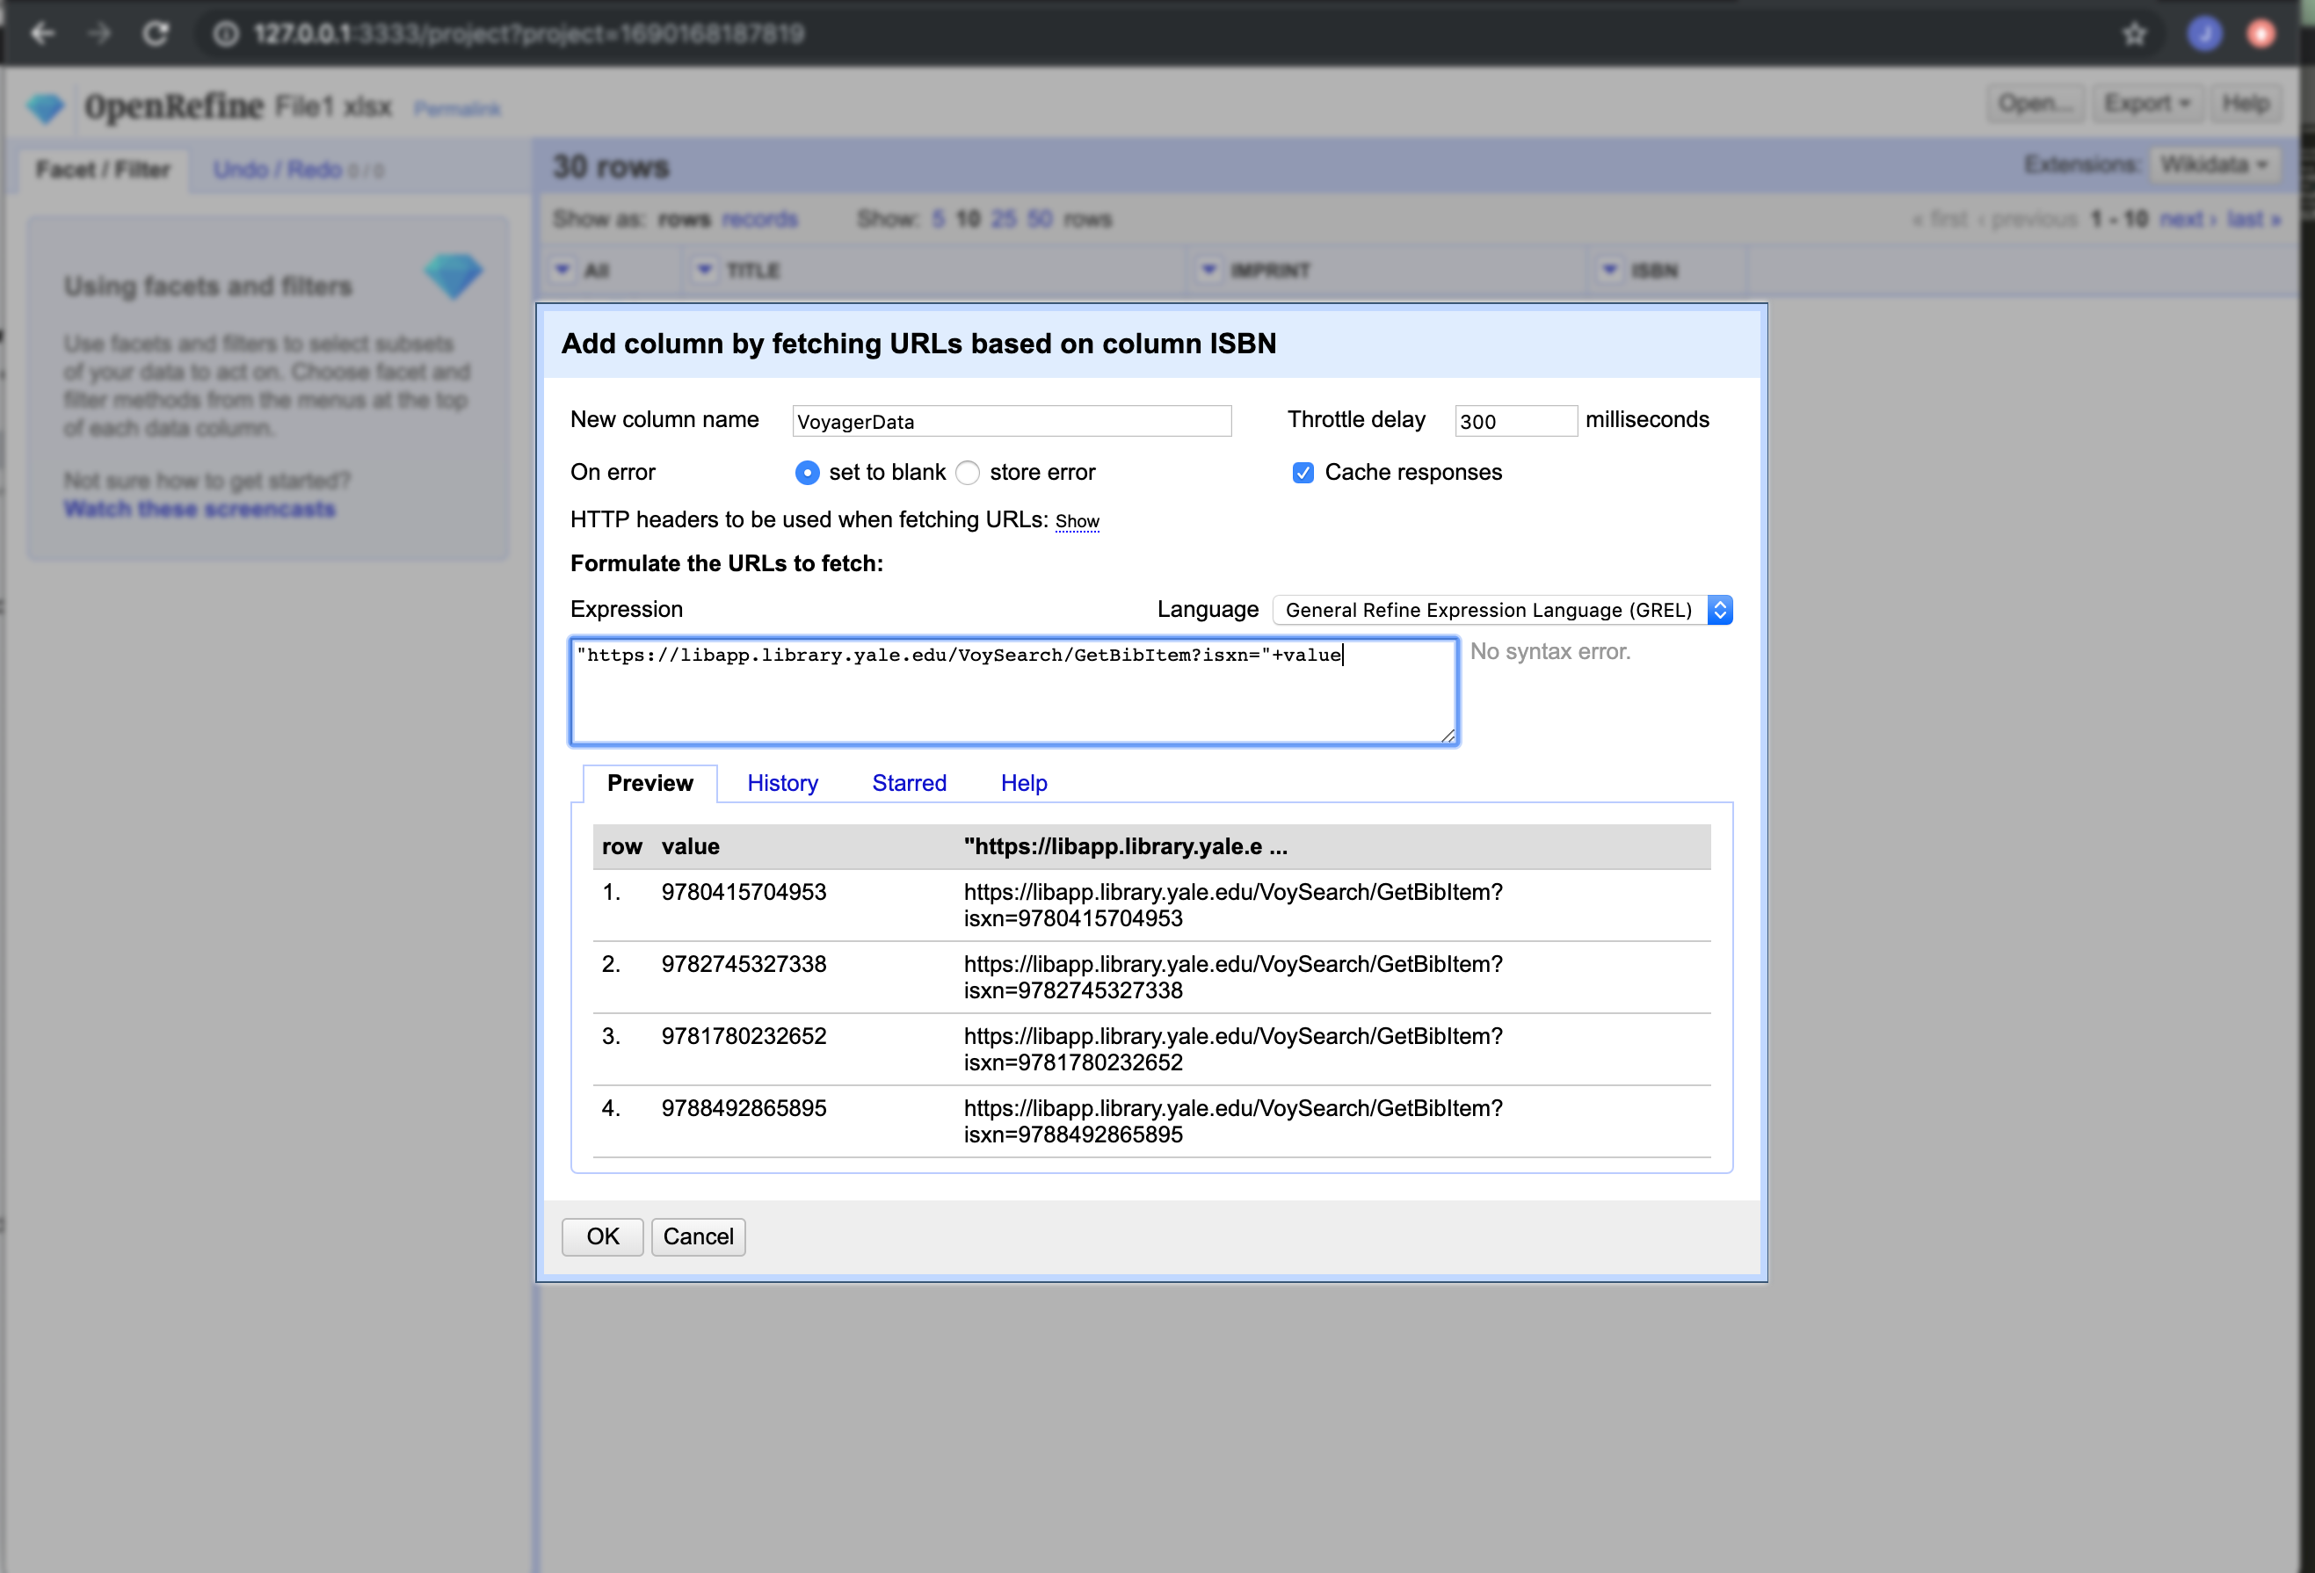Click the browser forward arrow
The height and width of the screenshot is (1573, 2315).
click(99, 34)
